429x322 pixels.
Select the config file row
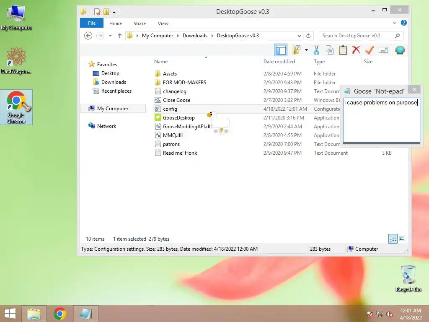pos(246,109)
